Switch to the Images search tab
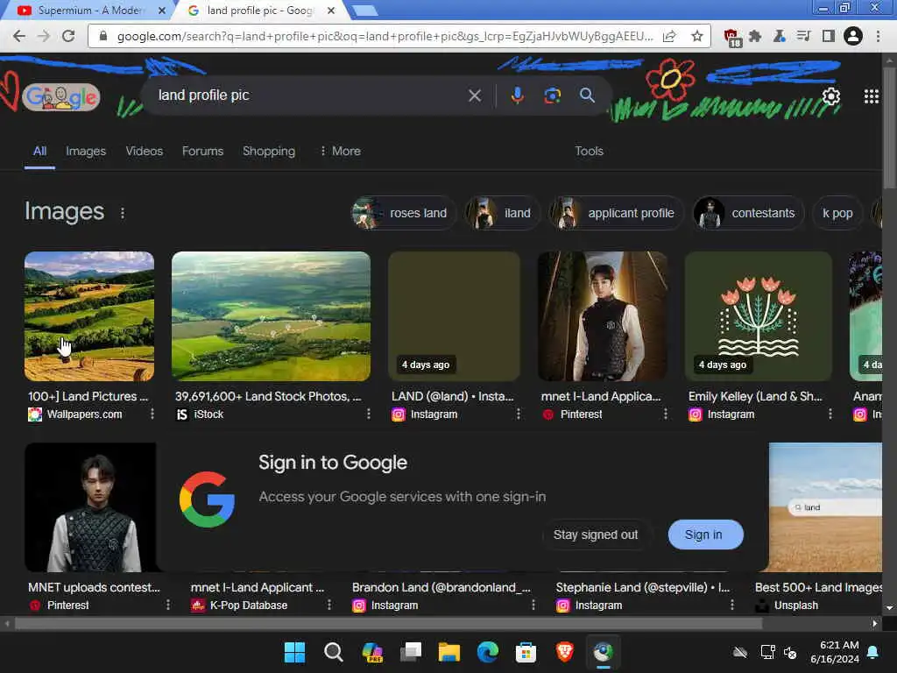This screenshot has height=673, width=897. [86, 151]
